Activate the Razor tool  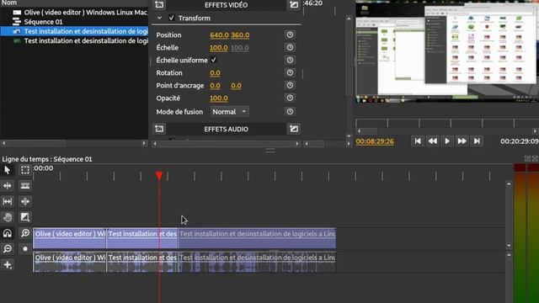(x=25, y=185)
